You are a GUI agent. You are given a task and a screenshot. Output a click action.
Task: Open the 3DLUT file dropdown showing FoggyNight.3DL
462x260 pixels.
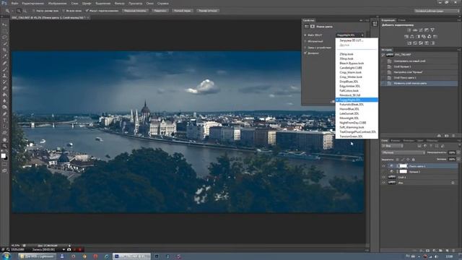click(350, 35)
